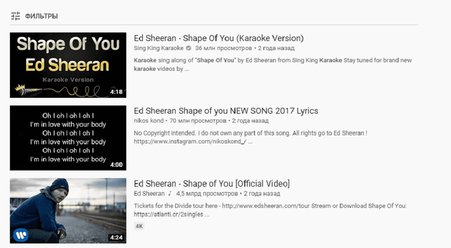Open title Shape of you NEW SONG 2017 Lyrics
The height and width of the screenshot is (248, 451).
coord(226,111)
